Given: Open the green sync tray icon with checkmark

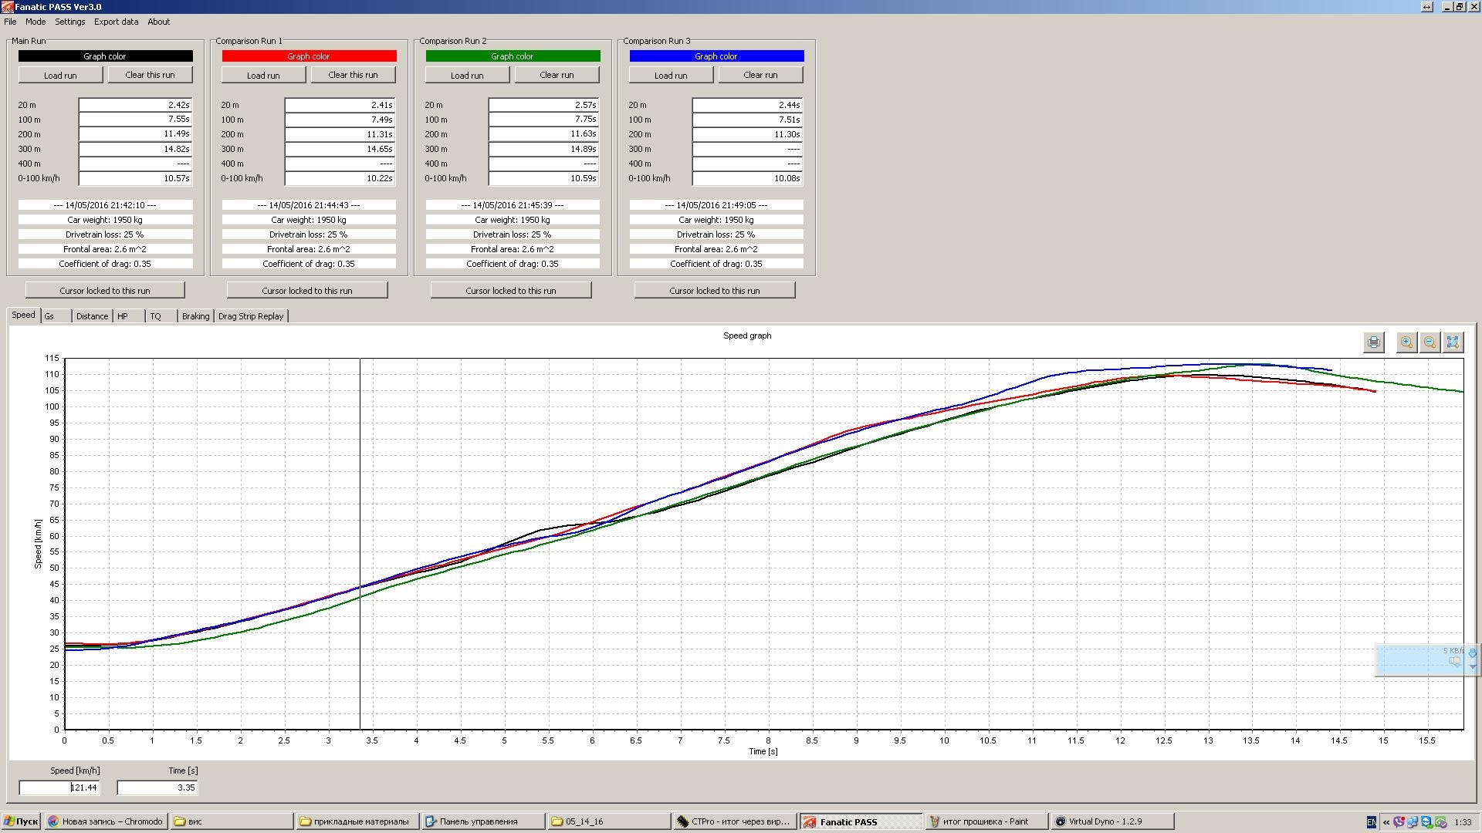Looking at the screenshot, I should (x=1441, y=822).
